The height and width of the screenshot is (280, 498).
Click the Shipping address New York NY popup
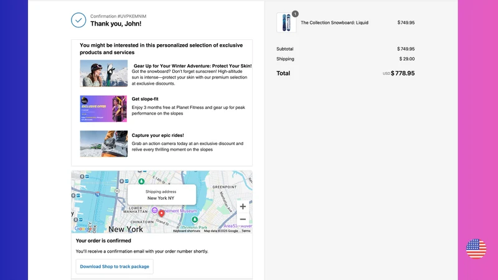point(162,195)
